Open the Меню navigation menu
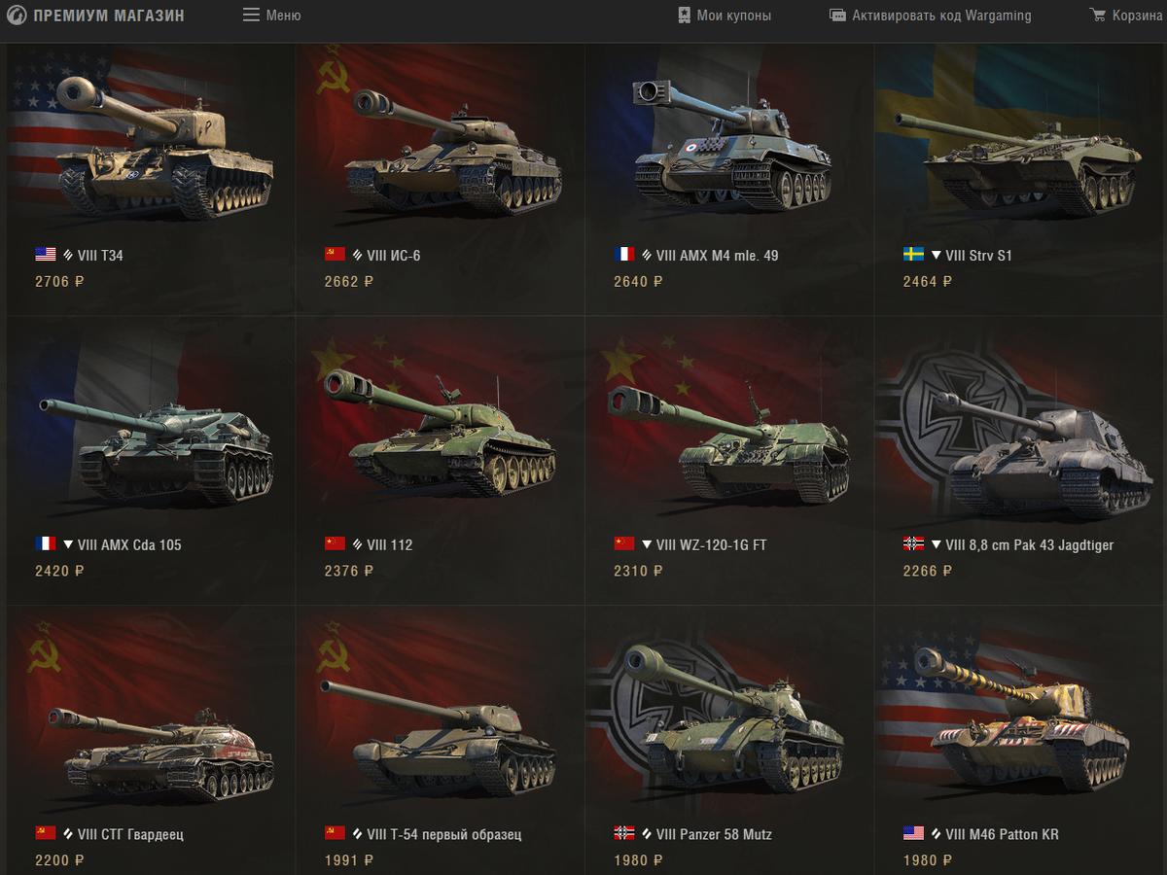 (272, 16)
